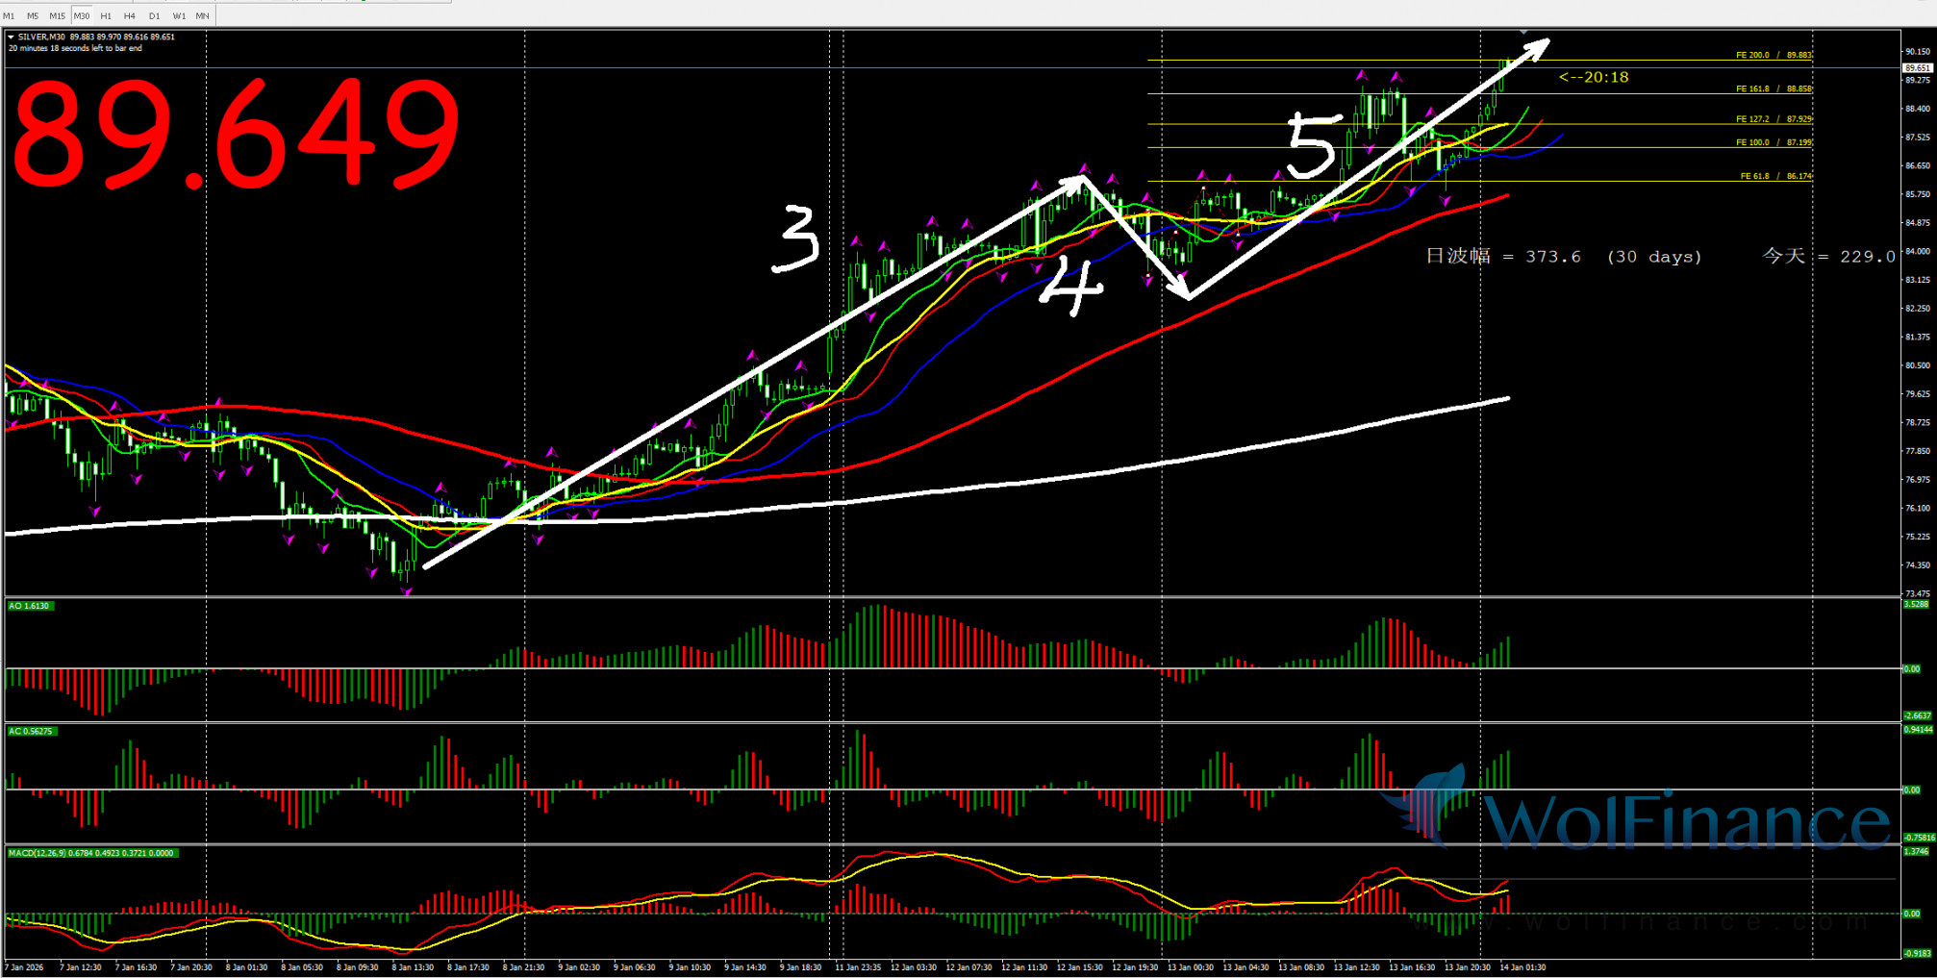Switch to M15 timeframe
The height and width of the screenshot is (978, 1937).
(x=58, y=15)
